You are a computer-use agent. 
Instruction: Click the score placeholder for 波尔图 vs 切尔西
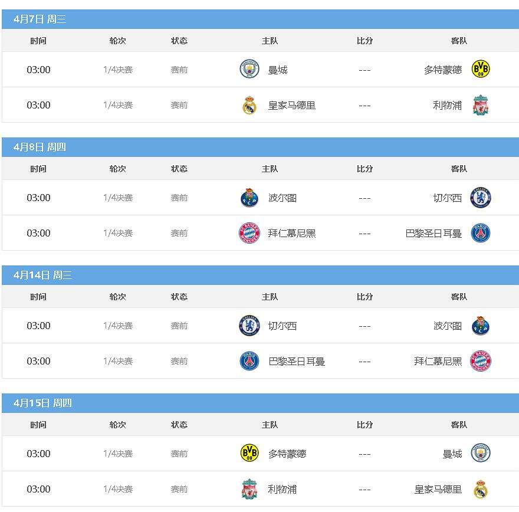364,198
